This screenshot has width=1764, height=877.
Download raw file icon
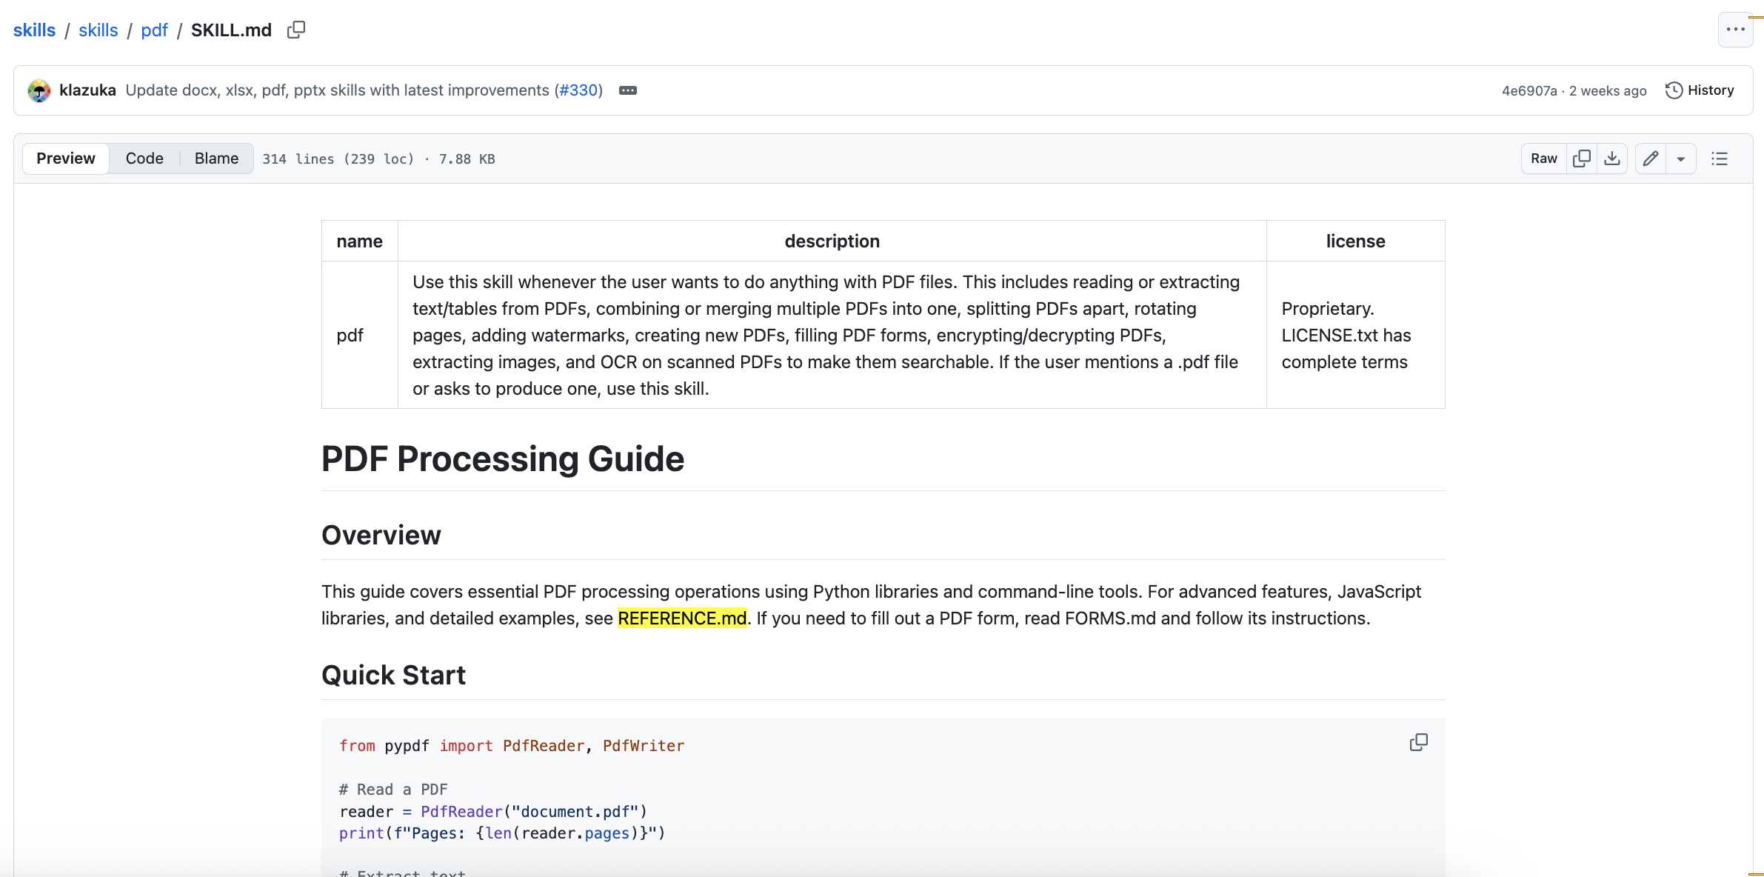[1611, 159]
